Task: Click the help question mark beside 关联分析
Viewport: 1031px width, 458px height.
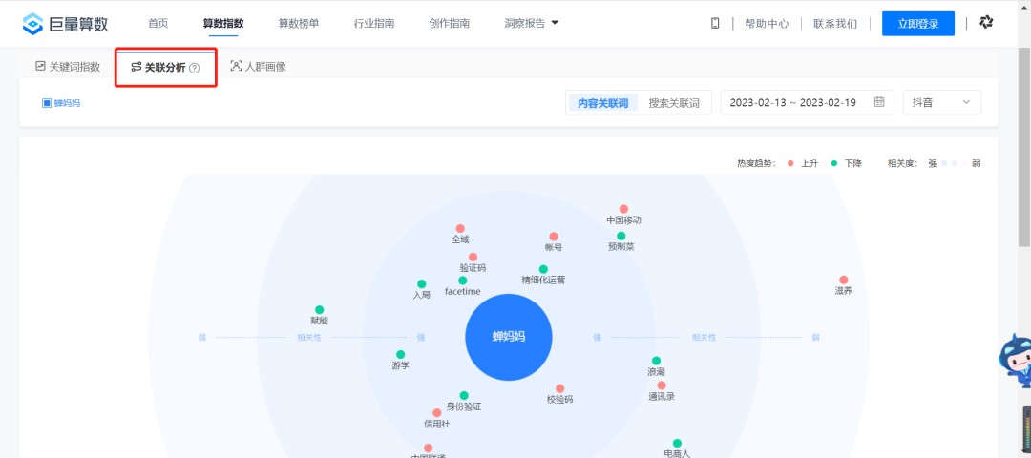Action: (194, 68)
